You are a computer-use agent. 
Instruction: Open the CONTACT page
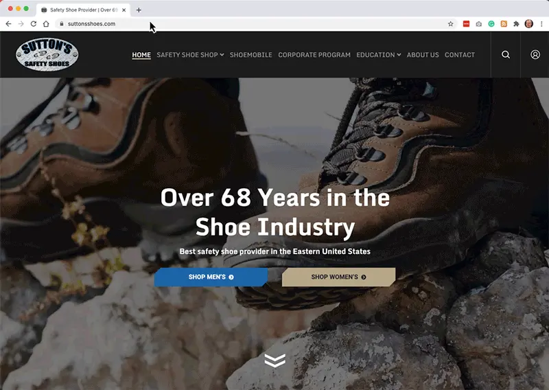pyautogui.click(x=460, y=55)
